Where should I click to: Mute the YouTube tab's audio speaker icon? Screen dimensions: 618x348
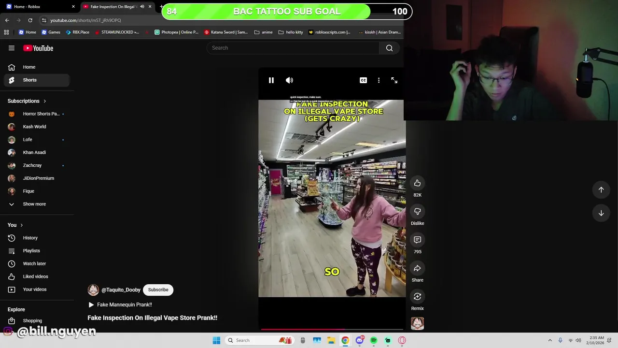pyautogui.click(x=142, y=7)
